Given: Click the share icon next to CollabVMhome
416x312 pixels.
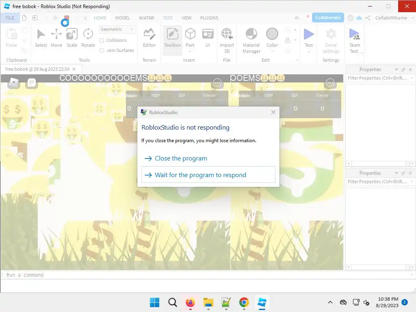Looking at the screenshot, I should point(367,18).
